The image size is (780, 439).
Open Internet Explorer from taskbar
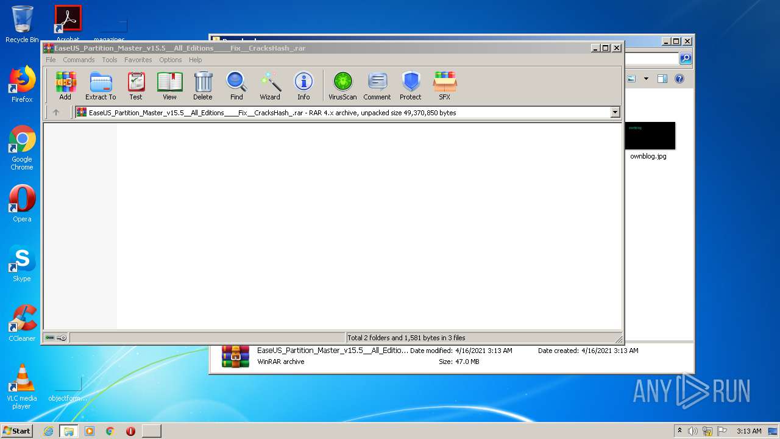(x=48, y=431)
